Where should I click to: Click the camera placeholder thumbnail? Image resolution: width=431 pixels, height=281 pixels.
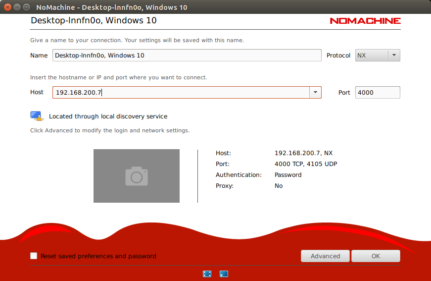pyautogui.click(x=137, y=176)
